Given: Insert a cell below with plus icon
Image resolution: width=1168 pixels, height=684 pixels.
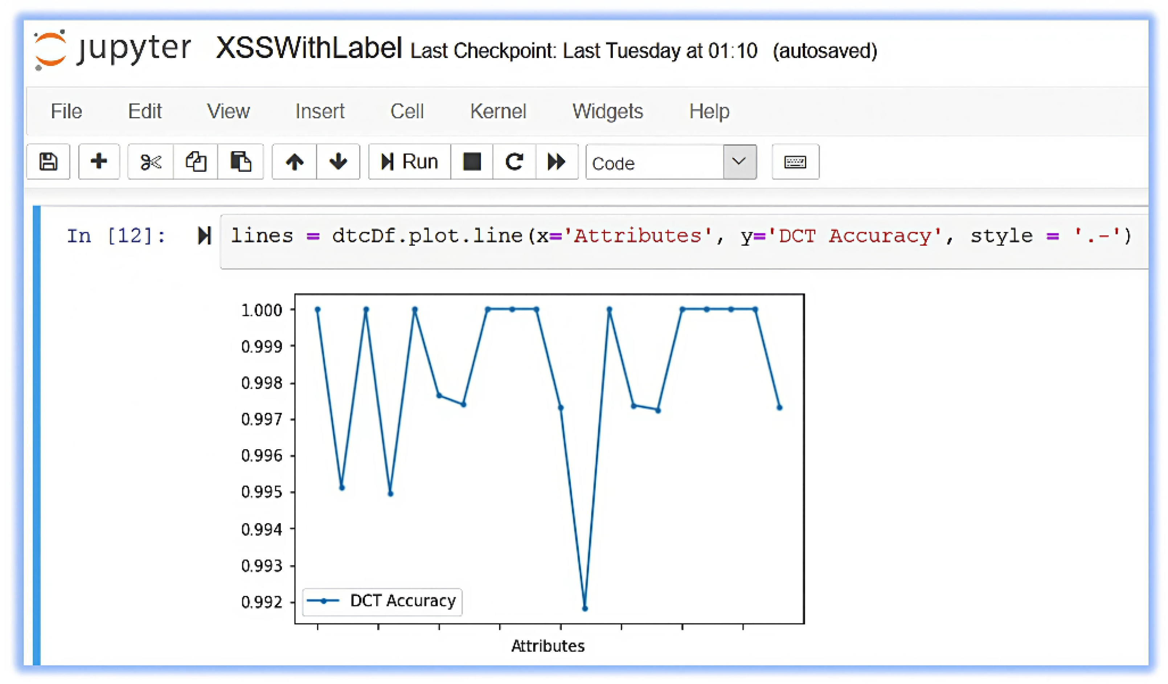Looking at the screenshot, I should click(x=99, y=162).
